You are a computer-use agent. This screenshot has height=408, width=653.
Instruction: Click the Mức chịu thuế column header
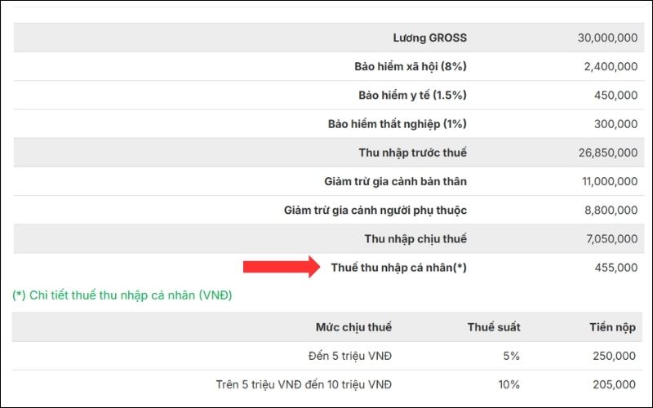tap(353, 327)
